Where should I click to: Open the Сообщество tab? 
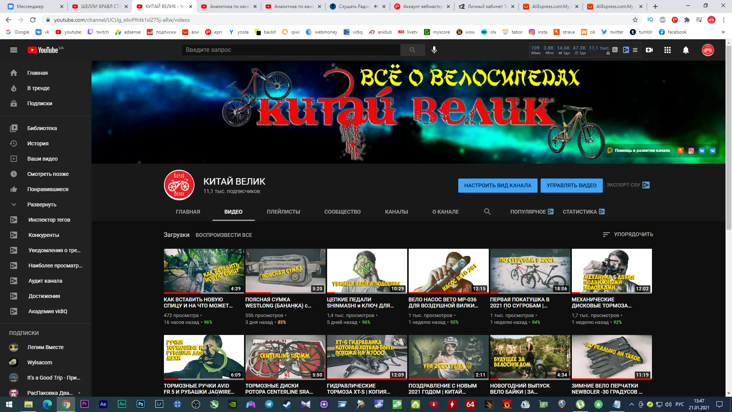coord(342,212)
